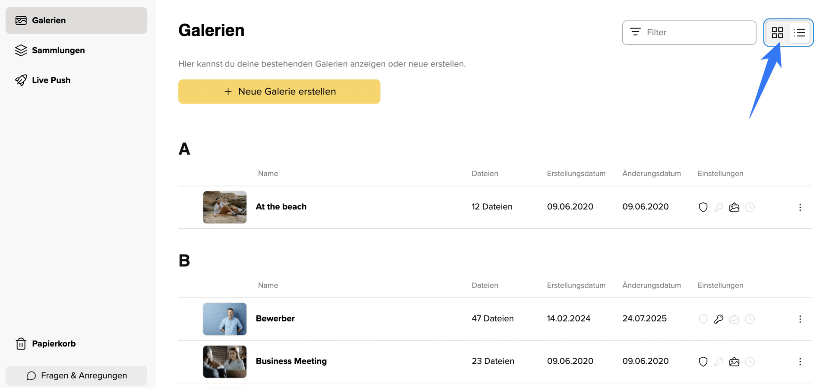This screenshot has height=388, width=829.
Task: Click the Filter input field
Action: click(689, 32)
